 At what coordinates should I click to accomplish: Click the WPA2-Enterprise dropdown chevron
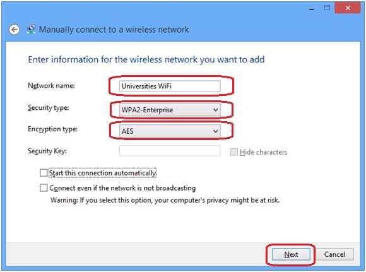coord(216,110)
